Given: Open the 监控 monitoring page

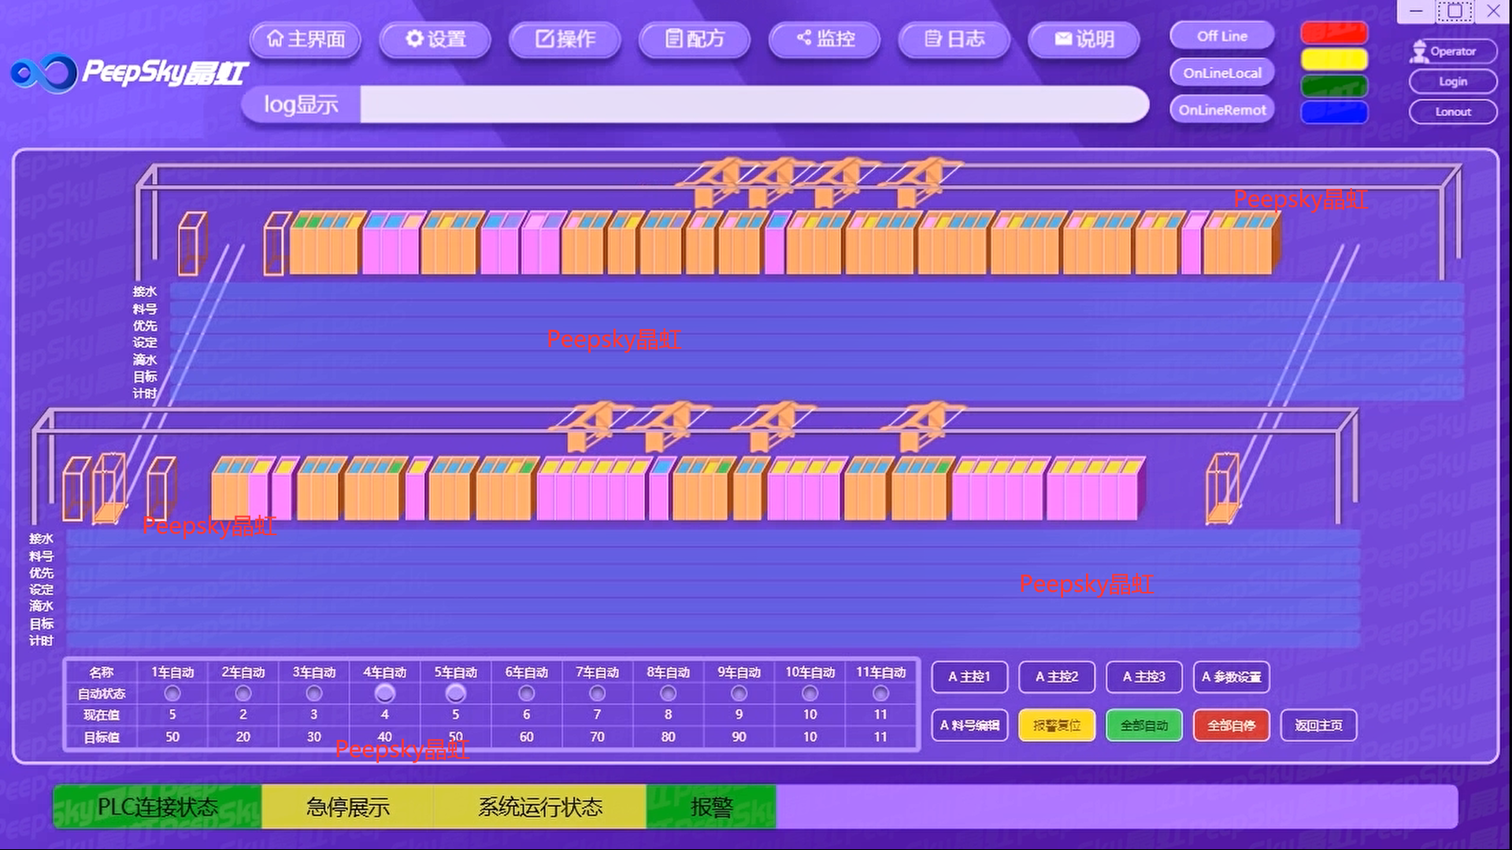Looking at the screenshot, I should (x=825, y=39).
